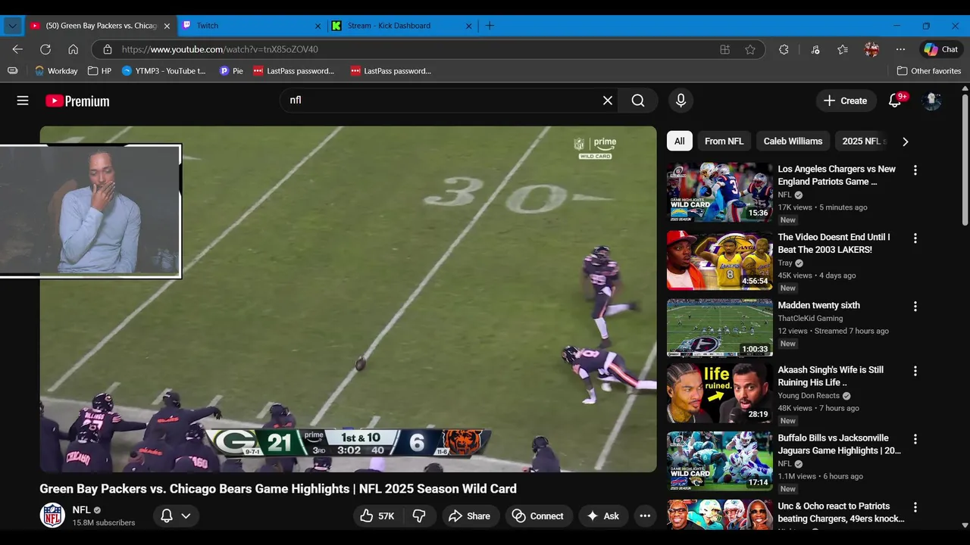Screen dimensions: 970x545
Task: Open subscription notification bell dropdown
Action: [176, 516]
